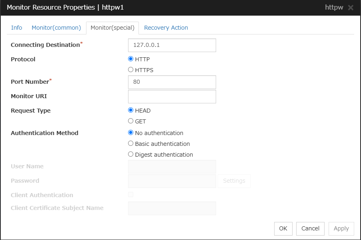Pick Digest authentication radio button
This screenshot has height=240, width=361.
(x=131, y=154)
